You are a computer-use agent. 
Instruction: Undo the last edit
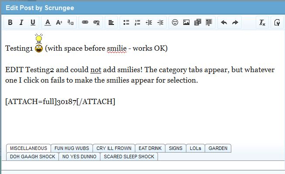point(224,22)
